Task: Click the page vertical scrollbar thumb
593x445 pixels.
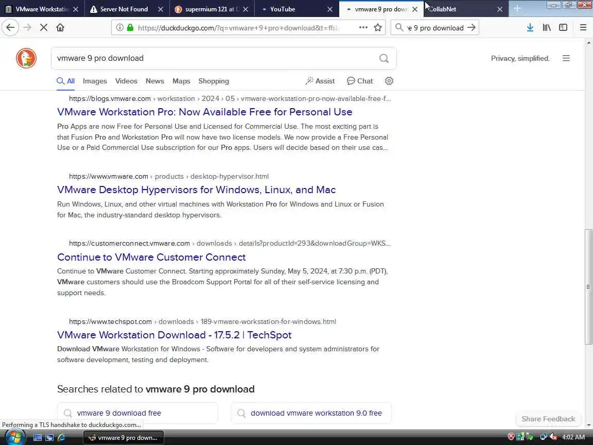Action: click(x=588, y=287)
